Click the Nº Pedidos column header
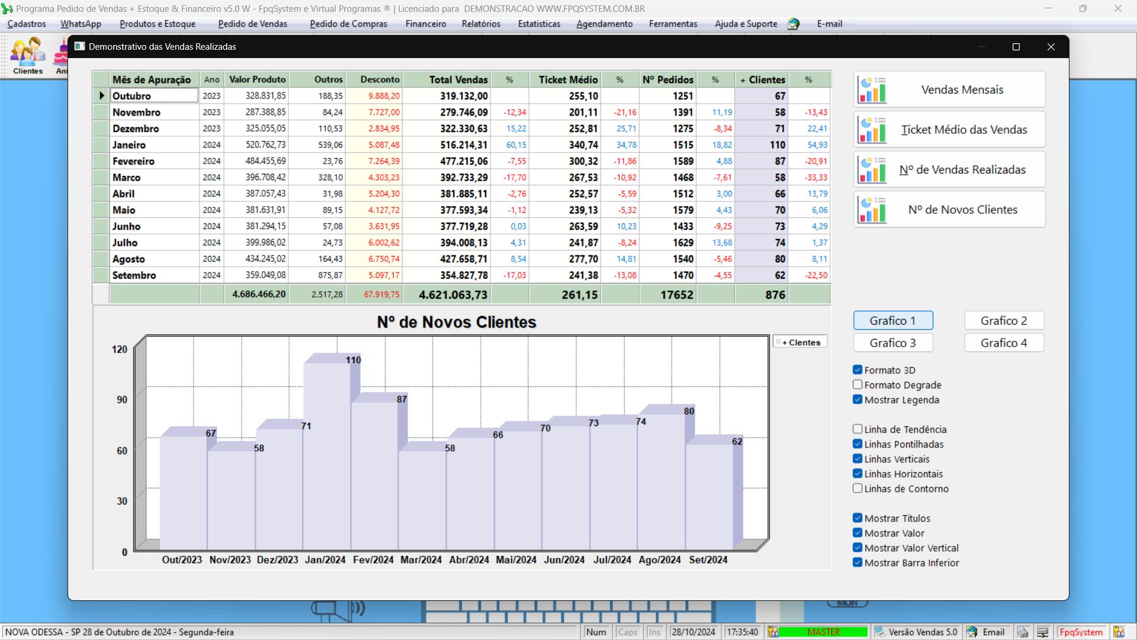This screenshot has width=1137, height=640. tap(668, 79)
